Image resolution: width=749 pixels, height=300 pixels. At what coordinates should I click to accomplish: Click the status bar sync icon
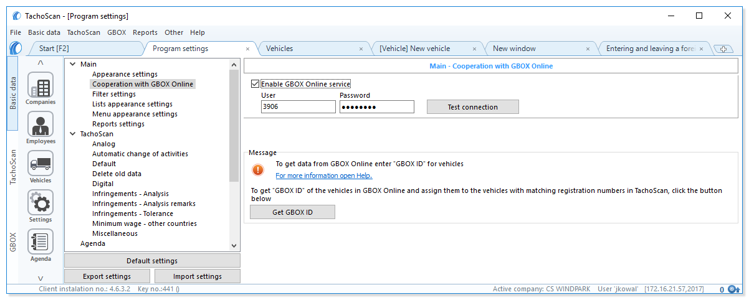733,289
